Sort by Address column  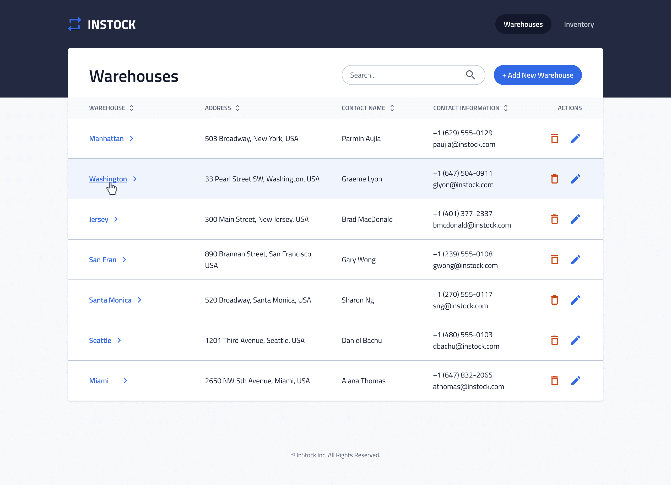237,108
